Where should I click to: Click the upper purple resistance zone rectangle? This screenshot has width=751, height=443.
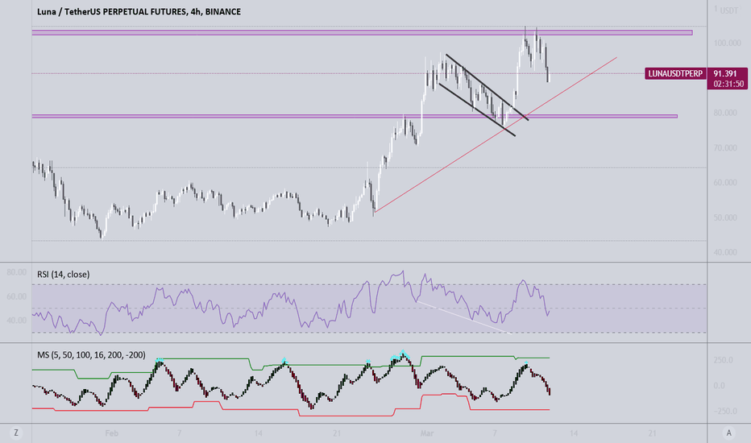362,32
